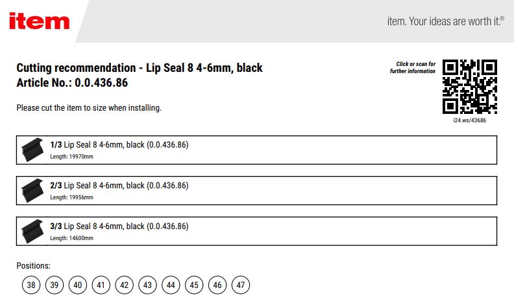
Task: Select position circle 42
Action: click(x=125, y=285)
